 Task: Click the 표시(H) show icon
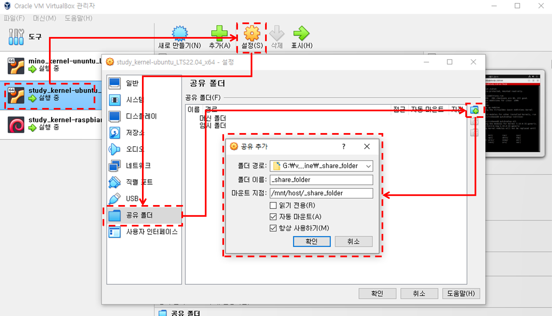point(301,36)
